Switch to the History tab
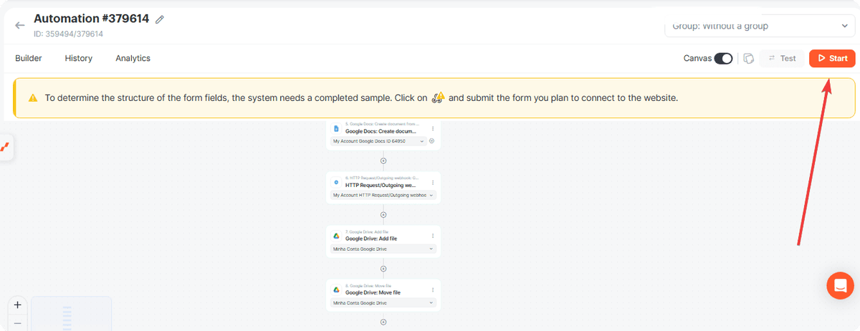The image size is (860, 331). (x=79, y=59)
